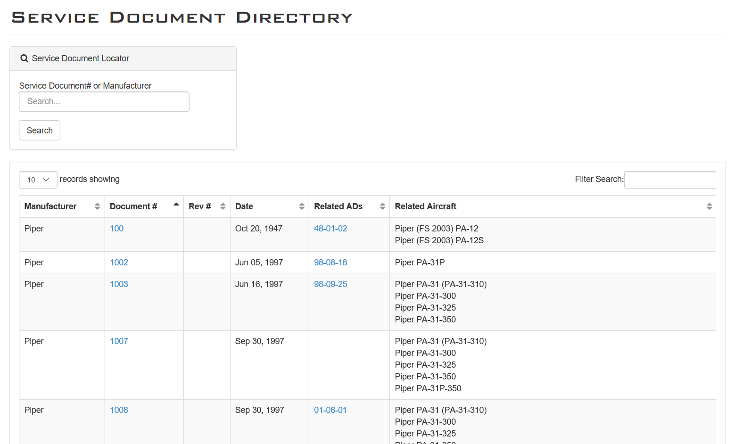Click the Service Document Locator panel title
Image resolution: width=735 pixels, height=444 pixels.
pyautogui.click(x=81, y=58)
